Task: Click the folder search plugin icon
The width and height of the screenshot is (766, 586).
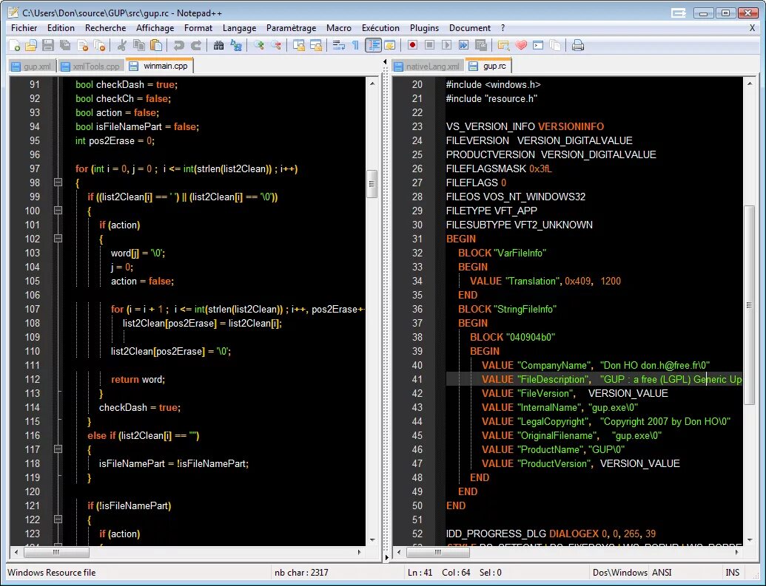Action: tap(503, 45)
